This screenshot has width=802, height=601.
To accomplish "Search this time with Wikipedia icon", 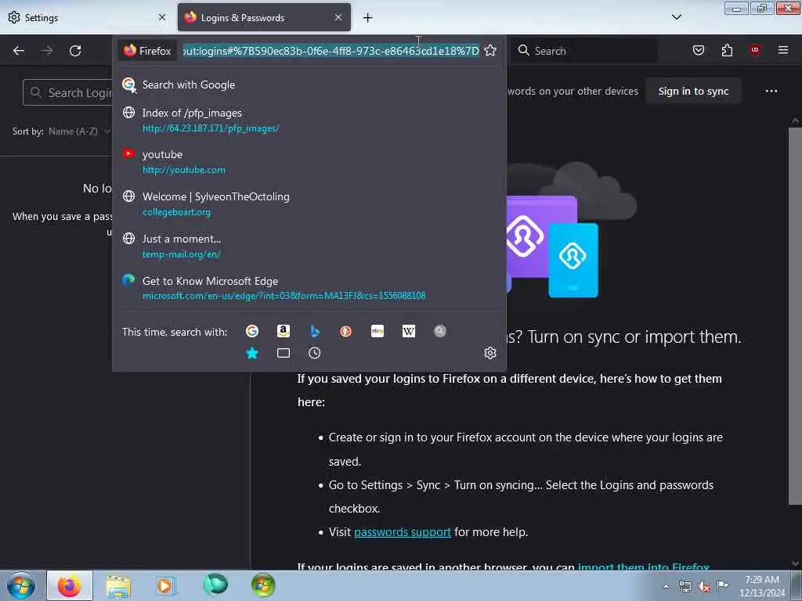I will 409,331.
